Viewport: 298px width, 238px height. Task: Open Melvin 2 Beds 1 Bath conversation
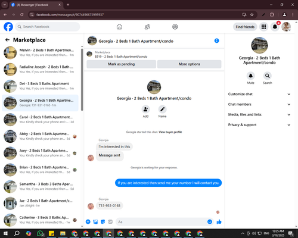[41, 52]
